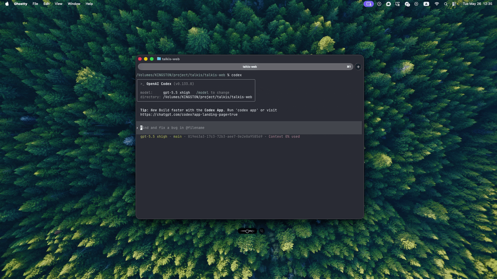497x279 pixels.
Task: Open Spotlight search magnifier icon
Action: tap(446, 4)
